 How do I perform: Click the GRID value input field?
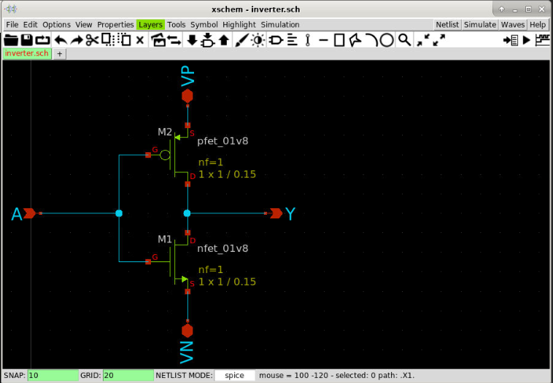pos(128,375)
